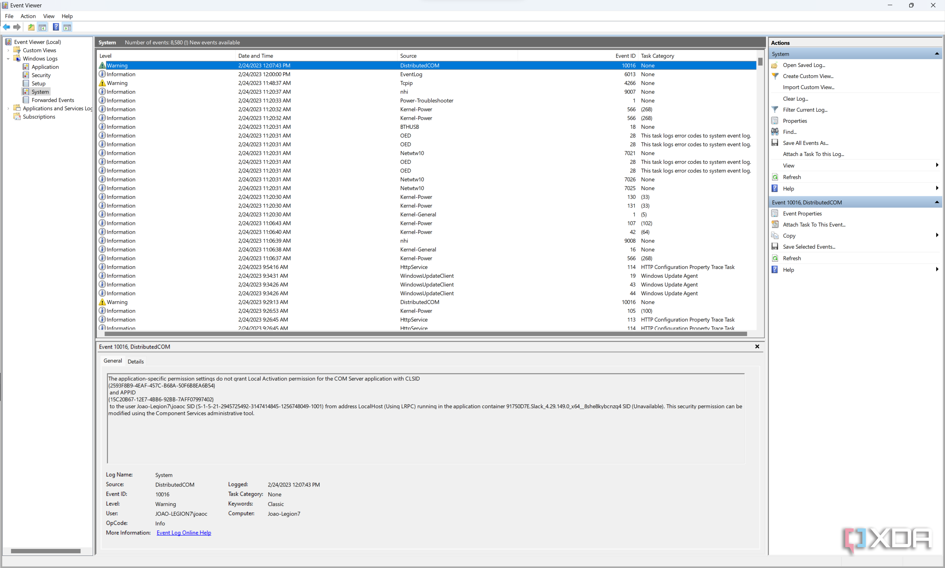Click the Forward arrow toolbar icon

pos(17,27)
